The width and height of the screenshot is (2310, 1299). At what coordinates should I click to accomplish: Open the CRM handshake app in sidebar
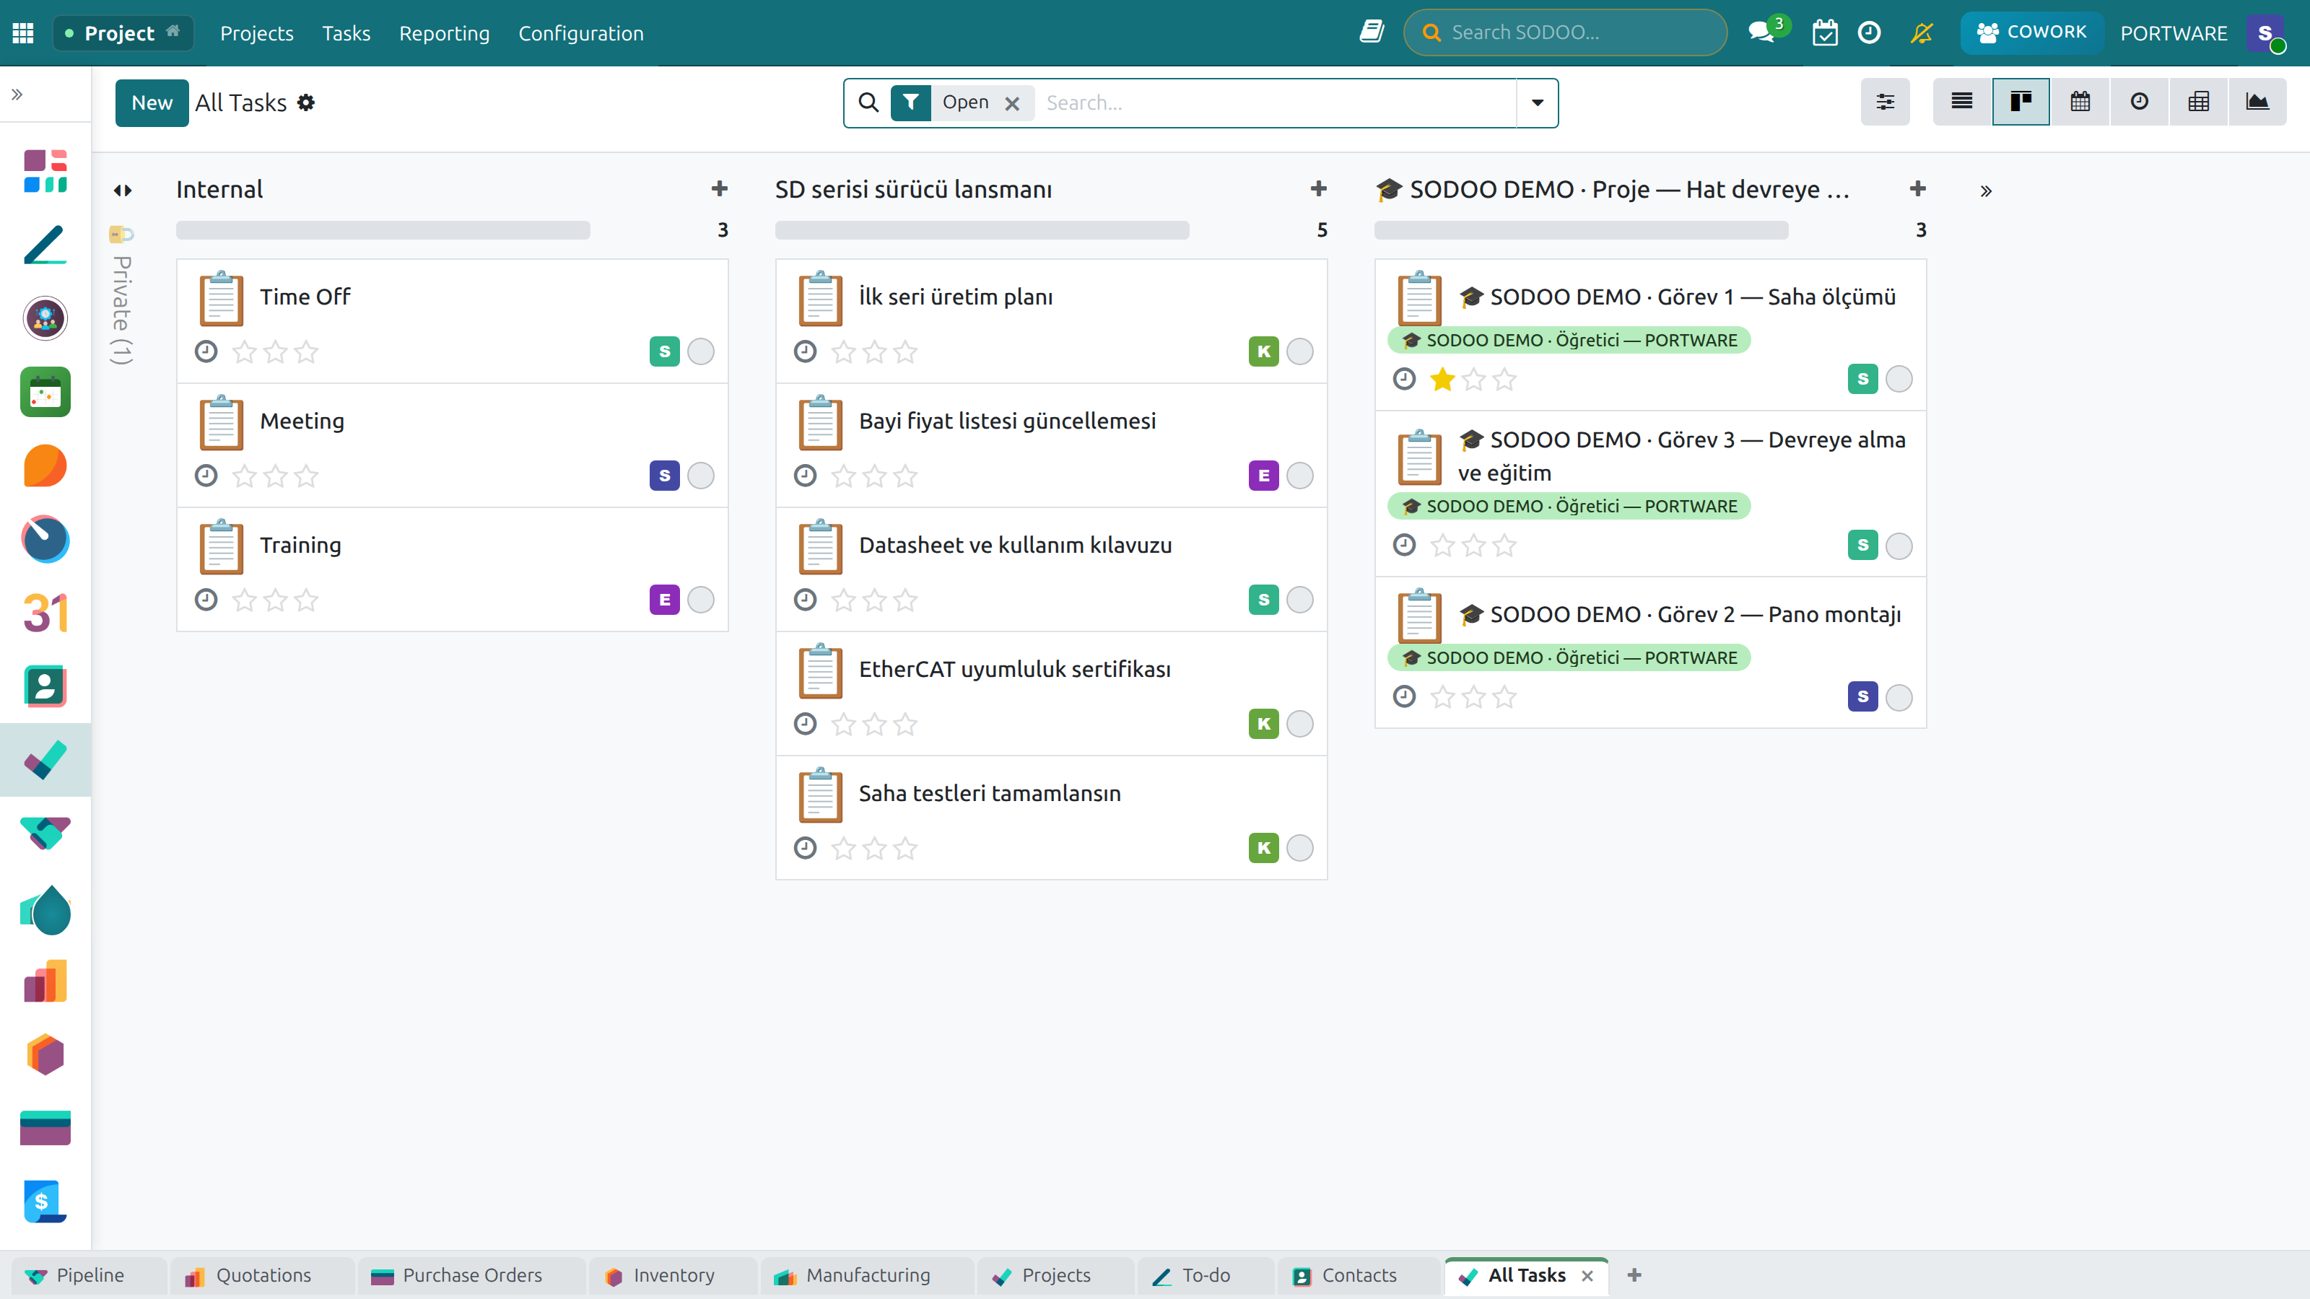tap(45, 834)
